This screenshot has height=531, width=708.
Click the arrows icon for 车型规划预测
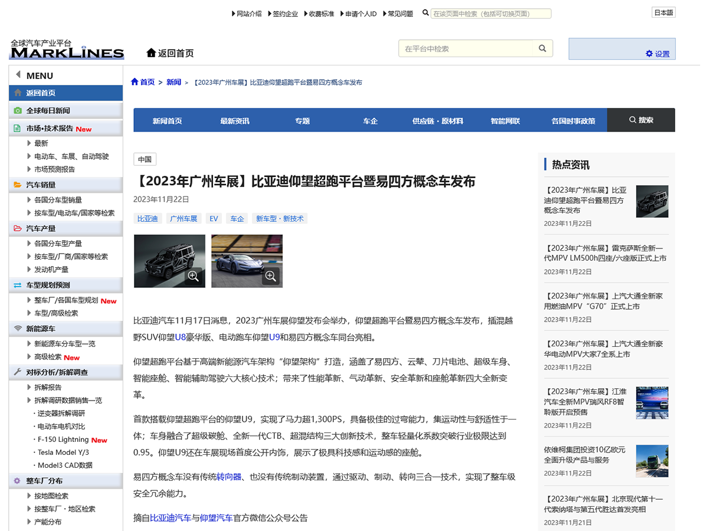coord(18,285)
